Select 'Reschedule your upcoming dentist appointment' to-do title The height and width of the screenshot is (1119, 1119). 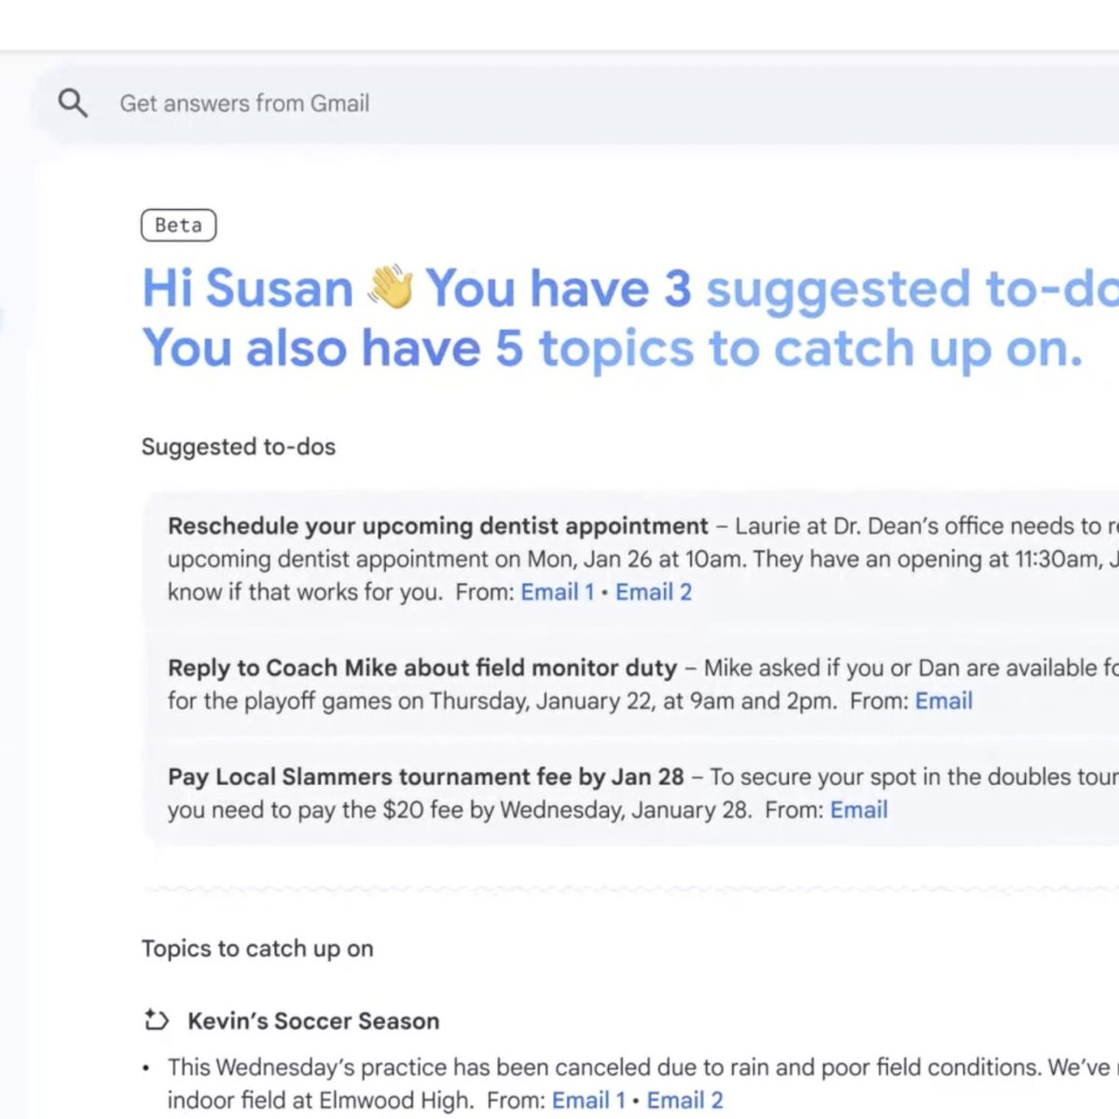pyautogui.click(x=437, y=526)
